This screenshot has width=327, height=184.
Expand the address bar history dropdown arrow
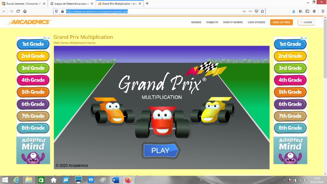point(244,11)
